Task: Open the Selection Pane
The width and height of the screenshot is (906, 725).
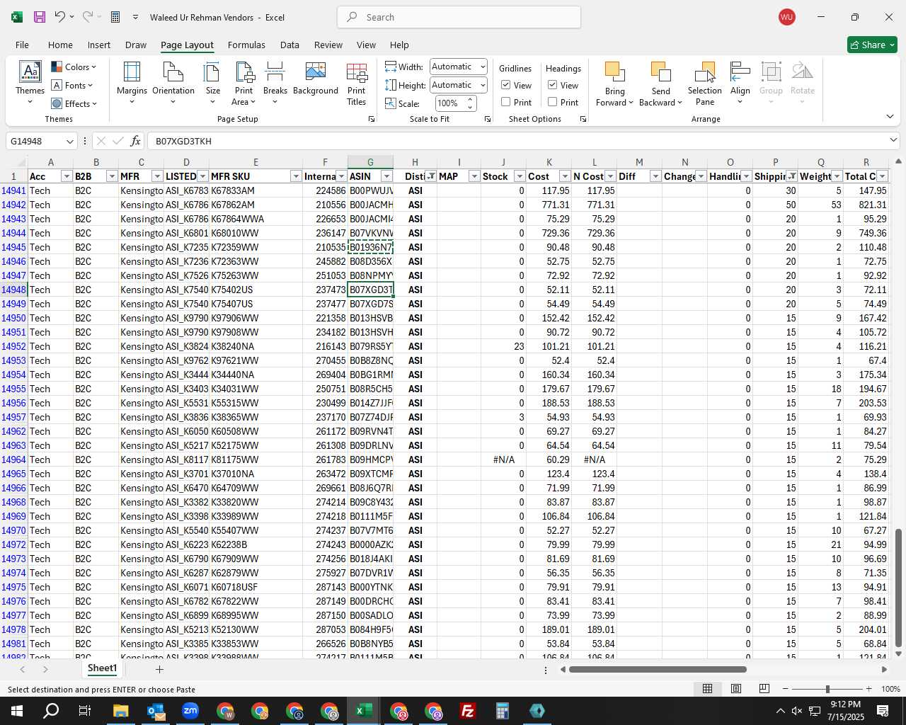Action: [705, 84]
